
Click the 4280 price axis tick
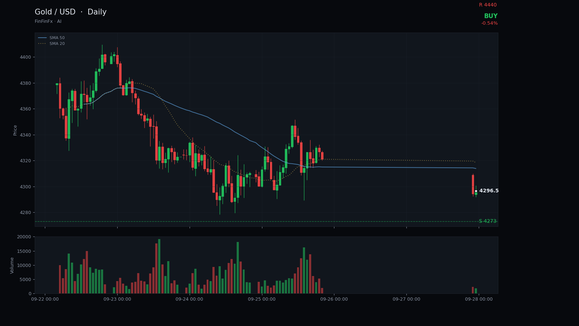(25, 213)
